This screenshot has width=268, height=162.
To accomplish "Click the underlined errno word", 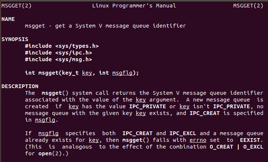I will click(198, 140).
